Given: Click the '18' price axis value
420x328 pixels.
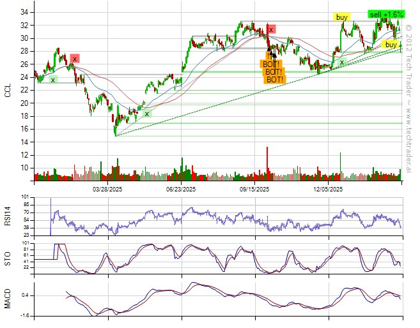Looking at the screenshot, I should click(x=24, y=116).
